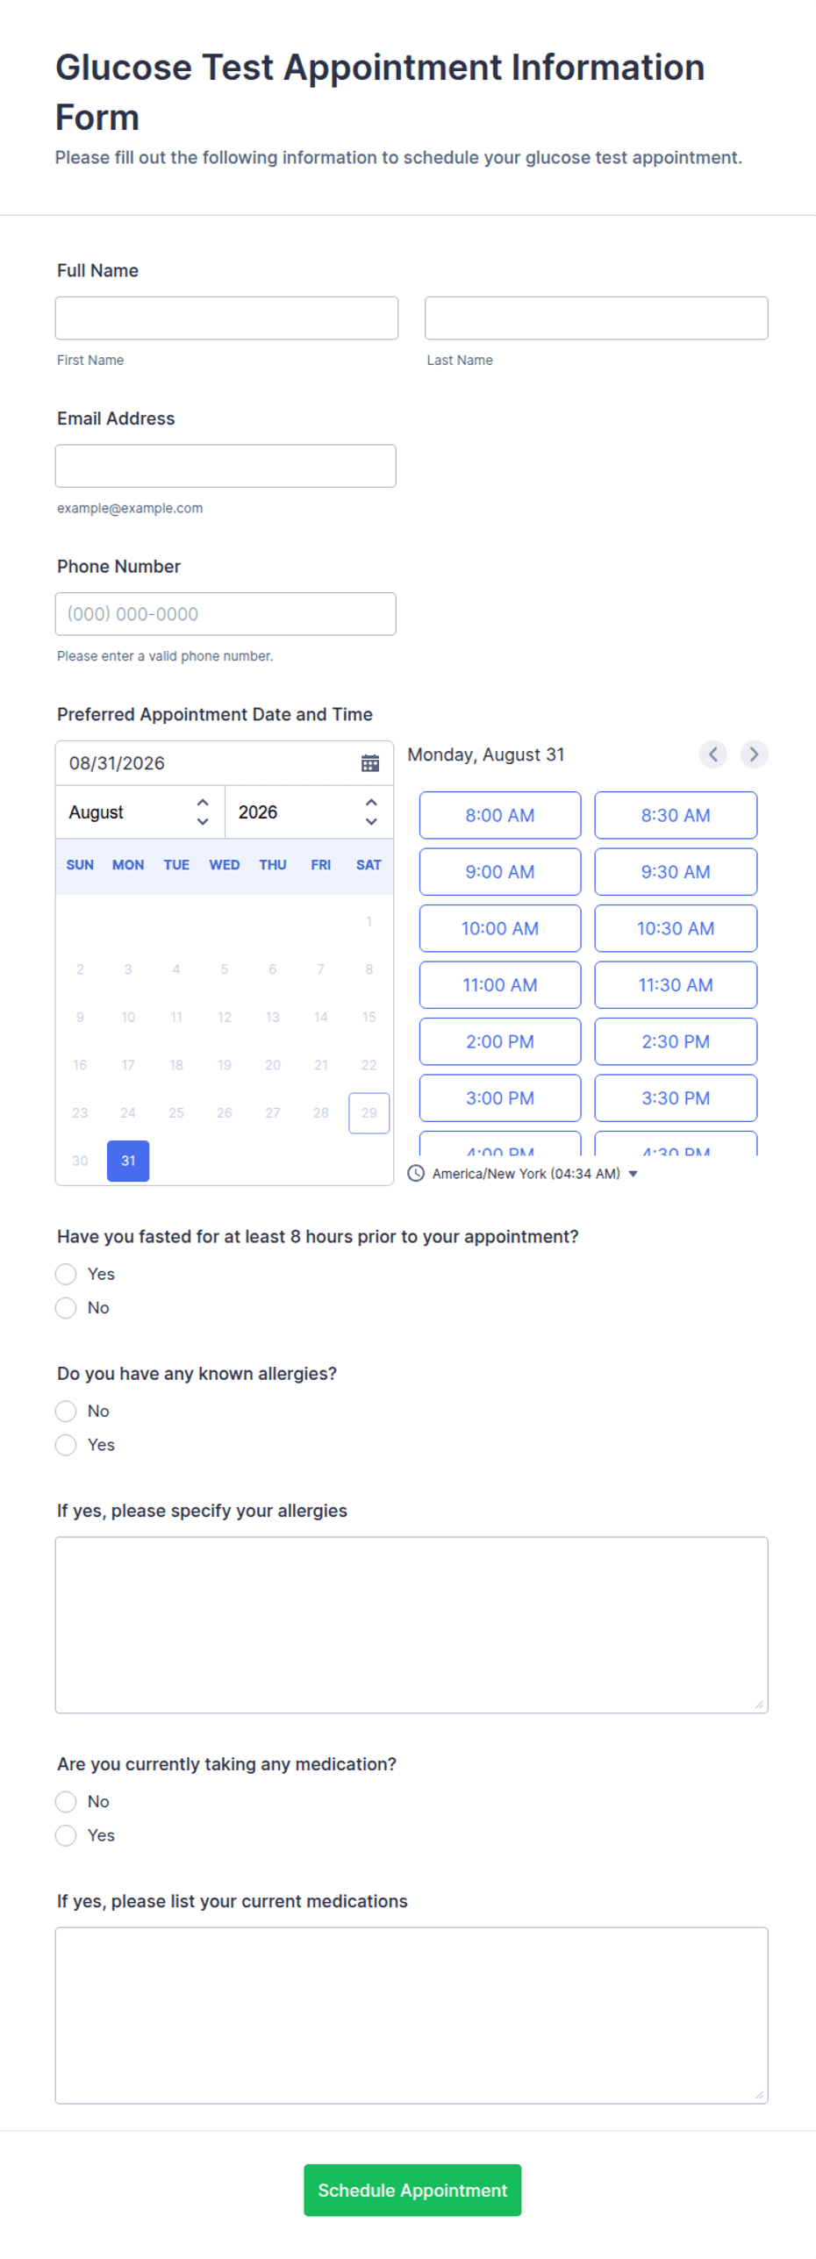Pick the 10:30 AM time slot
This screenshot has height=2259, width=816.
(676, 928)
